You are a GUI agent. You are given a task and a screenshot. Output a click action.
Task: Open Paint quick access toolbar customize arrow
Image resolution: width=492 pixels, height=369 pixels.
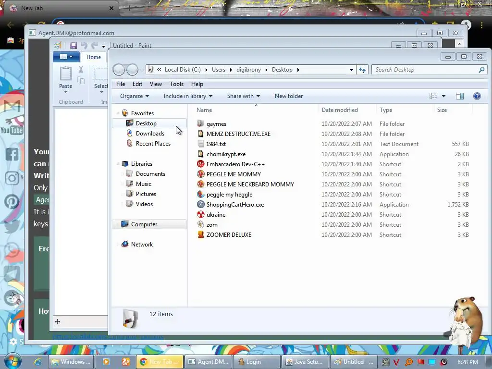tap(104, 46)
